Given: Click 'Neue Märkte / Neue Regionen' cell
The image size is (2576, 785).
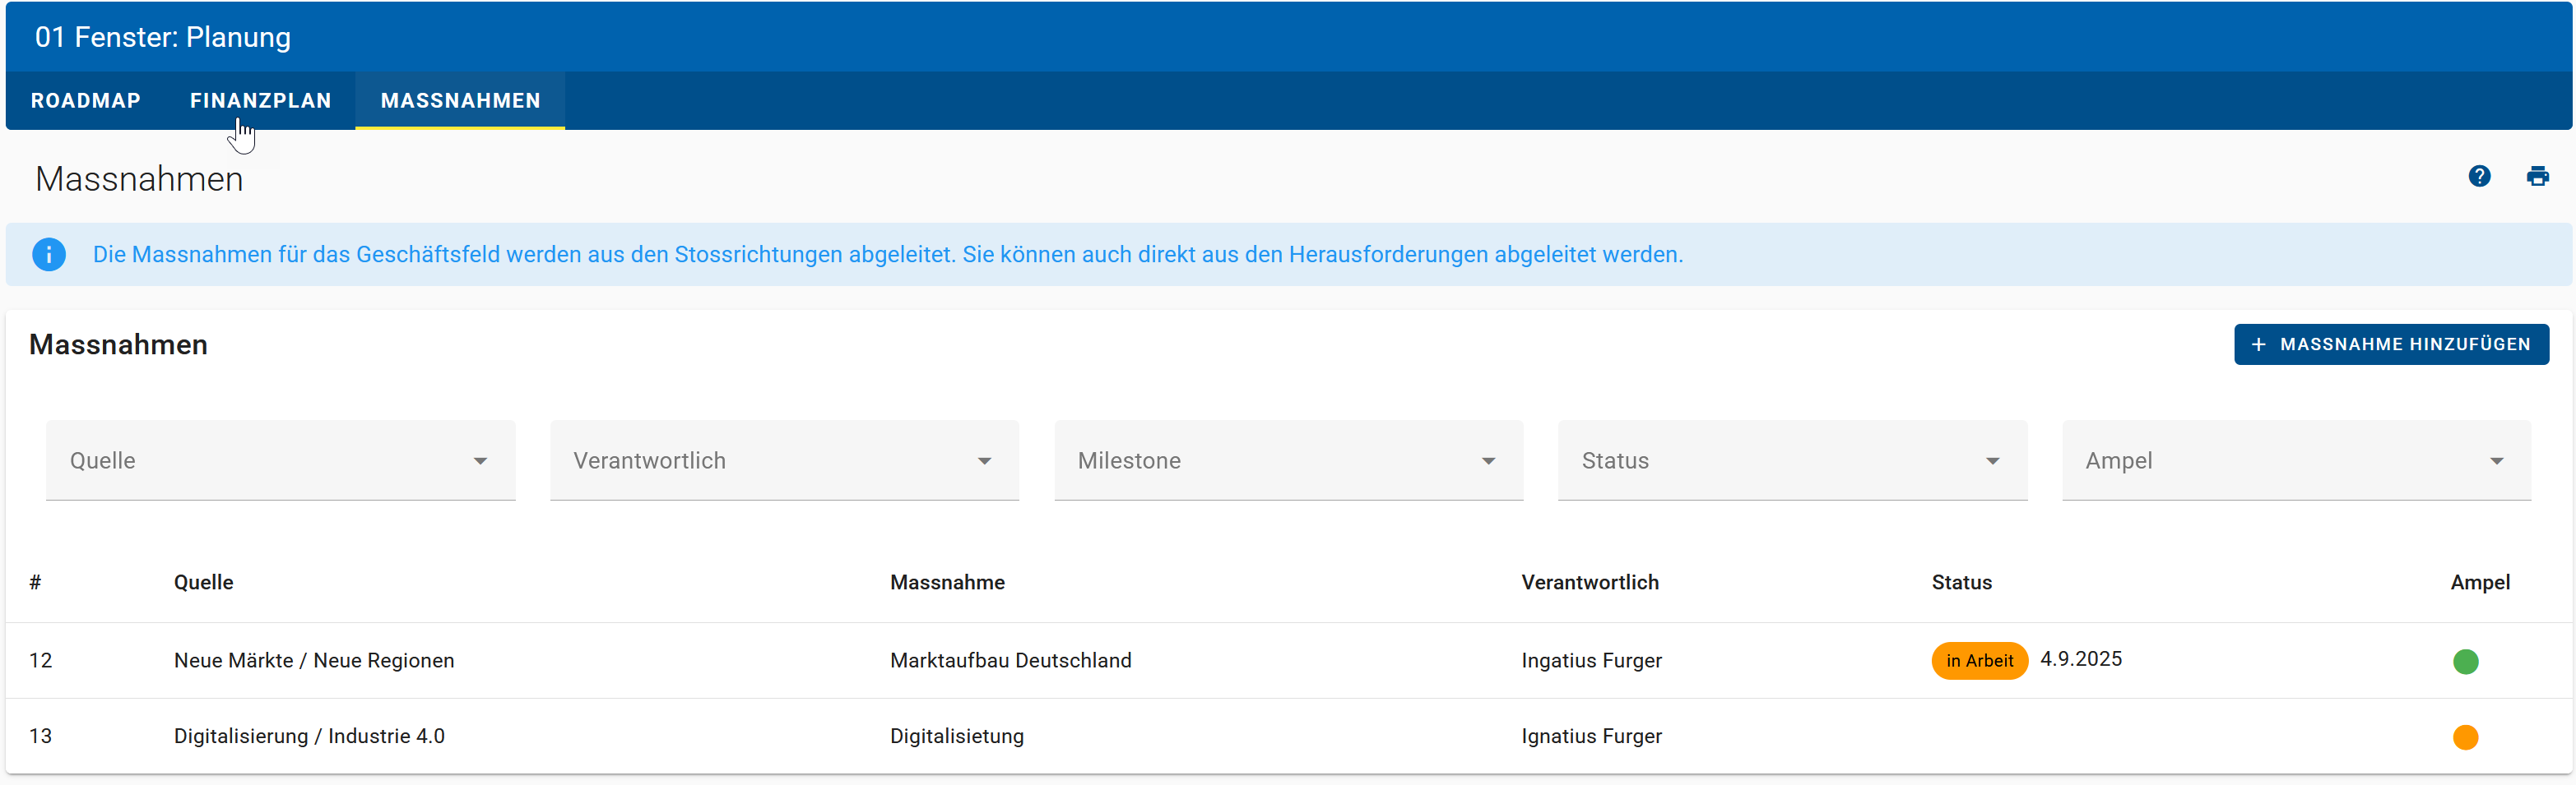Looking at the screenshot, I should coord(314,660).
